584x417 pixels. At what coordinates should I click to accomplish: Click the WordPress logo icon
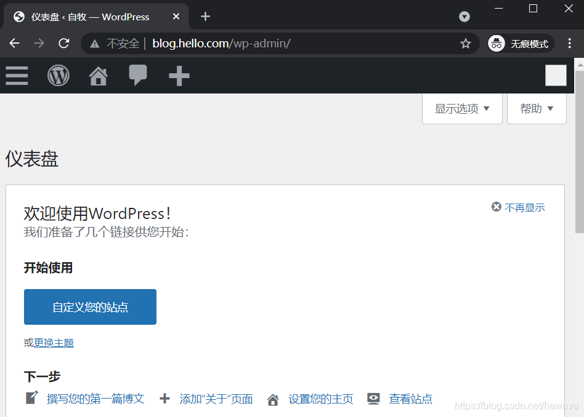59,76
